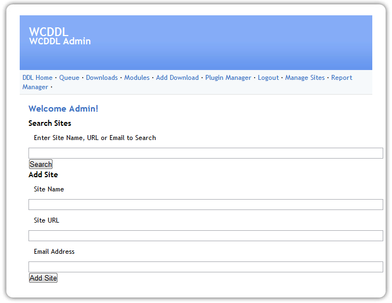Go to the Queue page
This screenshot has height=303, width=392.
click(x=69, y=78)
